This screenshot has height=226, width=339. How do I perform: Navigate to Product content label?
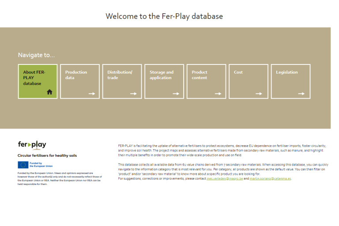tap(200, 75)
